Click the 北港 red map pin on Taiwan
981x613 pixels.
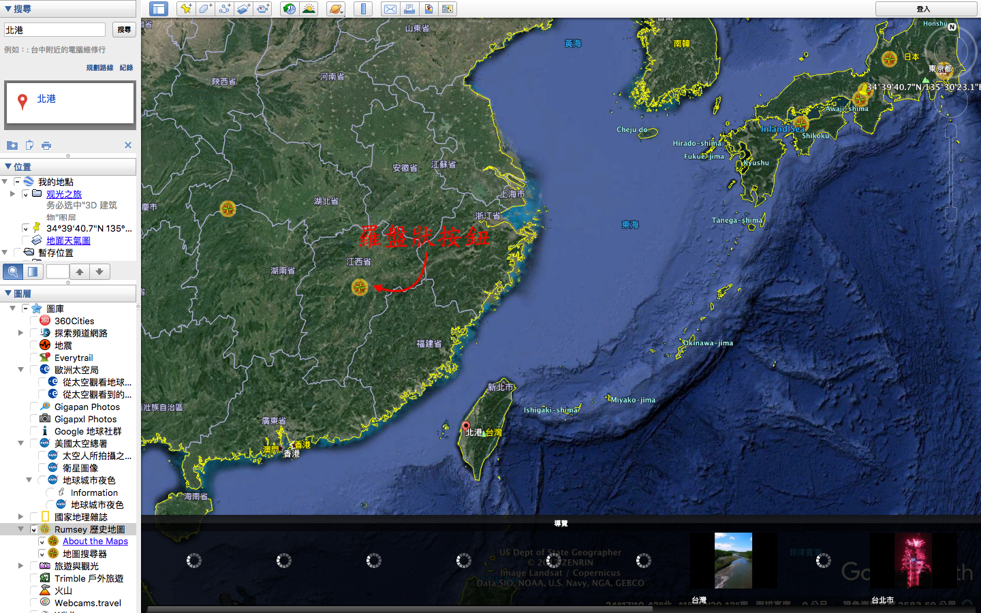coord(466,427)
